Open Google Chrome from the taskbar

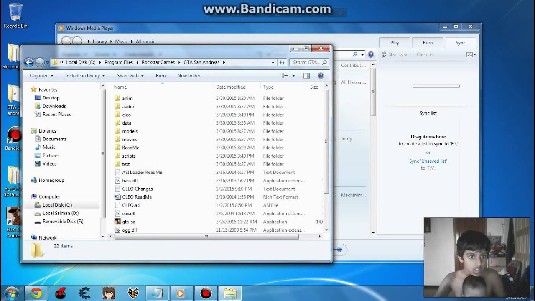(36, 293)
